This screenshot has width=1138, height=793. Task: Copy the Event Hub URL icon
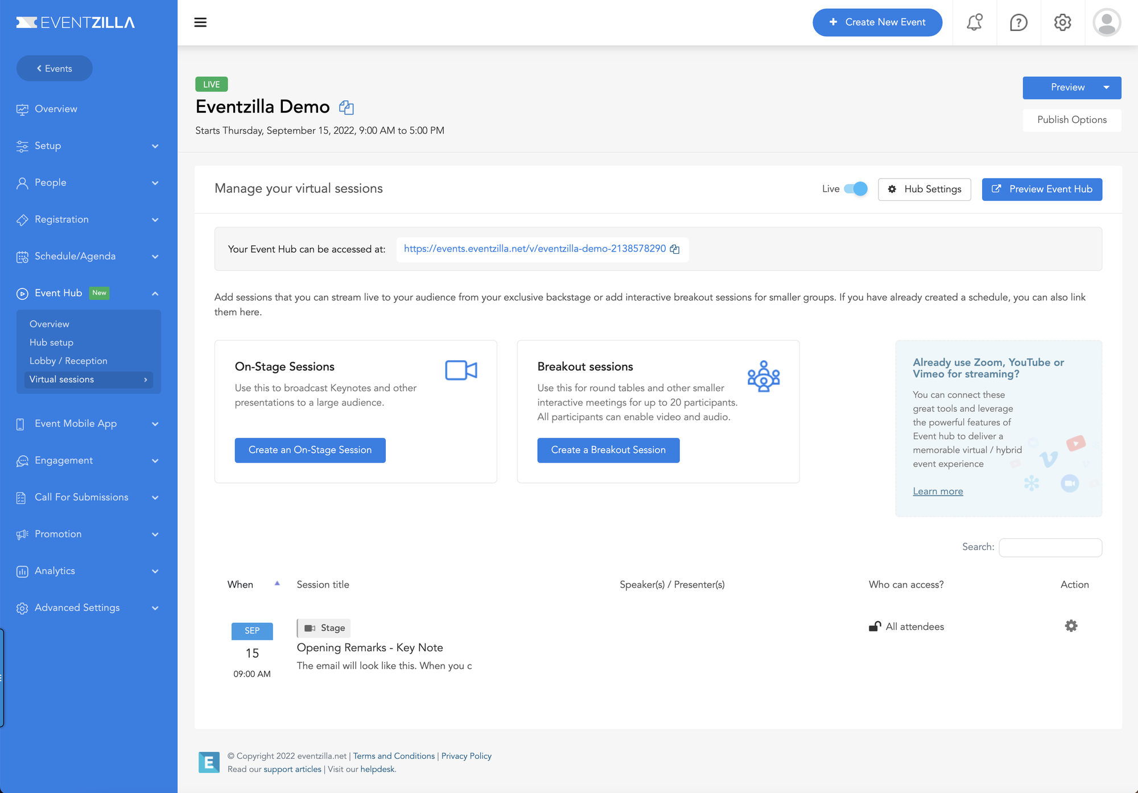(675, 249)
